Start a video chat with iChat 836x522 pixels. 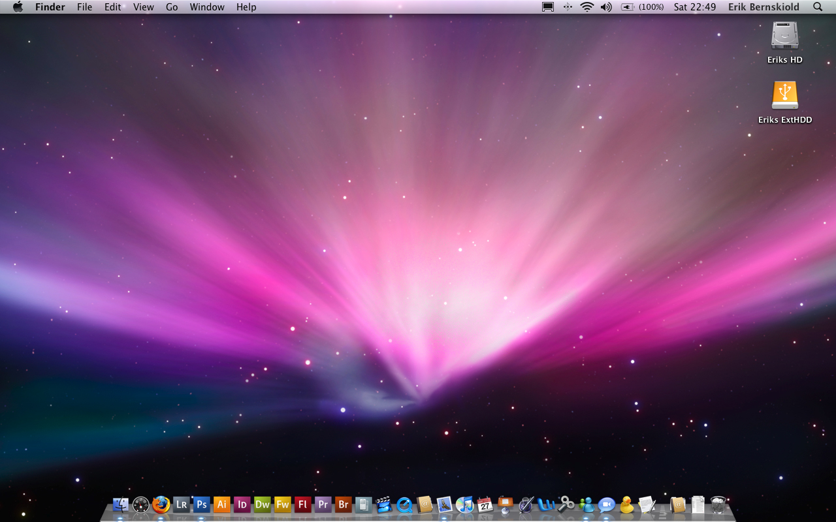(x=605, y=504)
